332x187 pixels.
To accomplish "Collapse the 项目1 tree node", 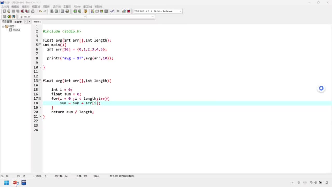I will tap(3, 26).
